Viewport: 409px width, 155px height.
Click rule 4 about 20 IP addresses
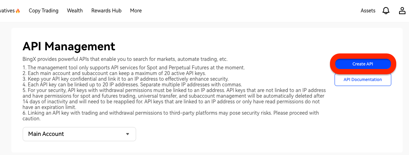coord(132,85)
